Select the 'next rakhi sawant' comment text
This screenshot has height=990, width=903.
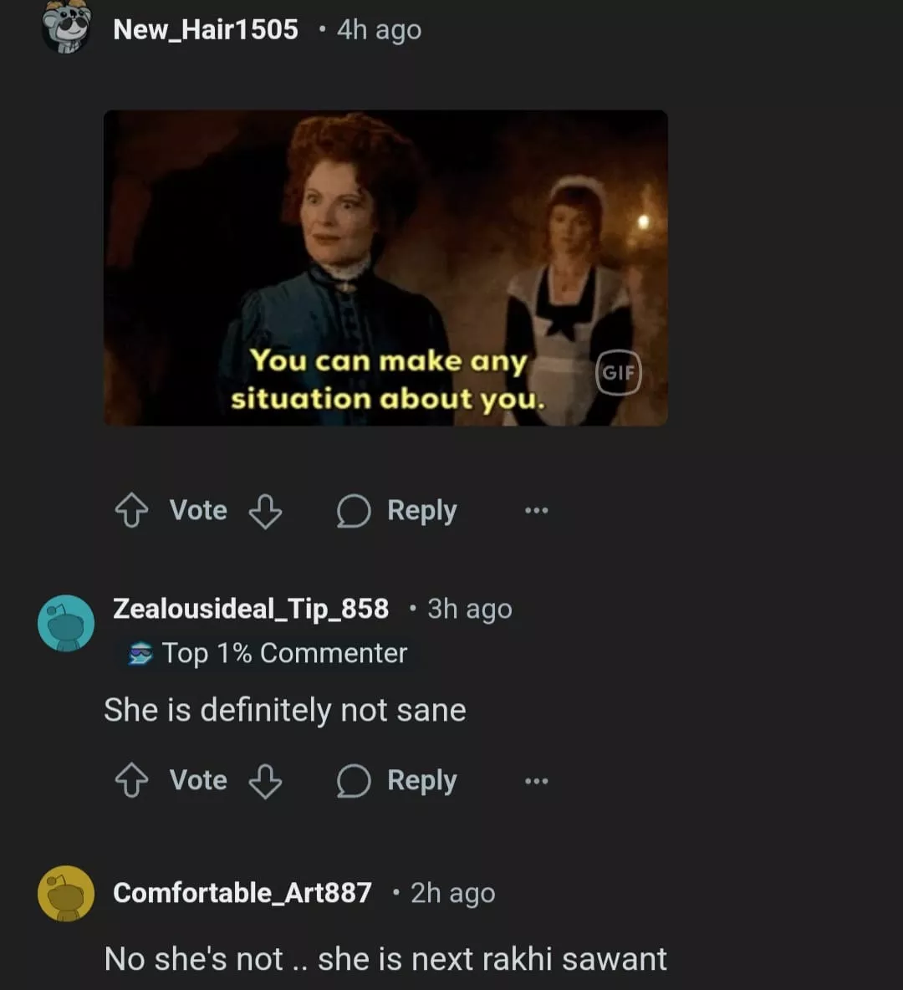pos(385,958)
